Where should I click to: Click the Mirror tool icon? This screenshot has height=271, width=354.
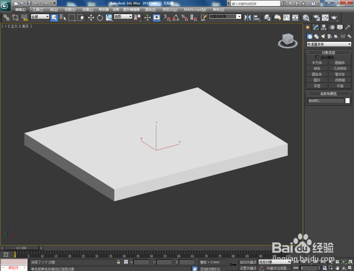248,18
